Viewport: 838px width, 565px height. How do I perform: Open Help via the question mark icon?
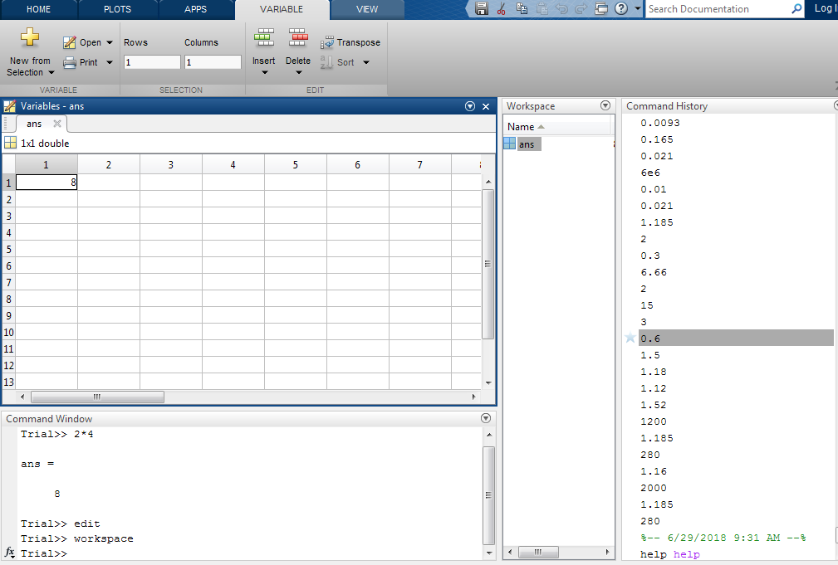[620, 8]
